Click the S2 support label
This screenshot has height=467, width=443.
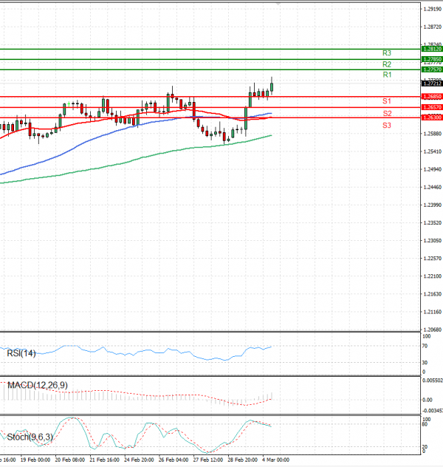tap(387, 113)
